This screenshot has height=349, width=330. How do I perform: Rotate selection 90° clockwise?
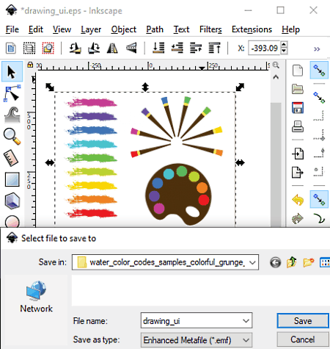point(94,48)
